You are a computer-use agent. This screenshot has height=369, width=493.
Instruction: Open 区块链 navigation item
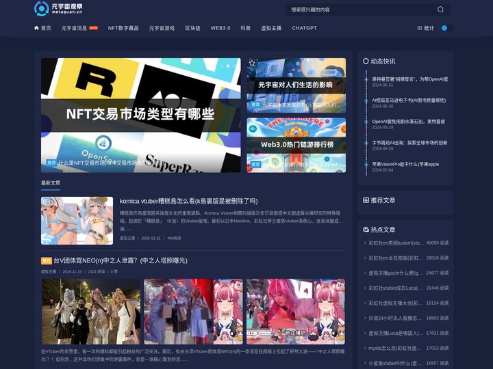192,28
